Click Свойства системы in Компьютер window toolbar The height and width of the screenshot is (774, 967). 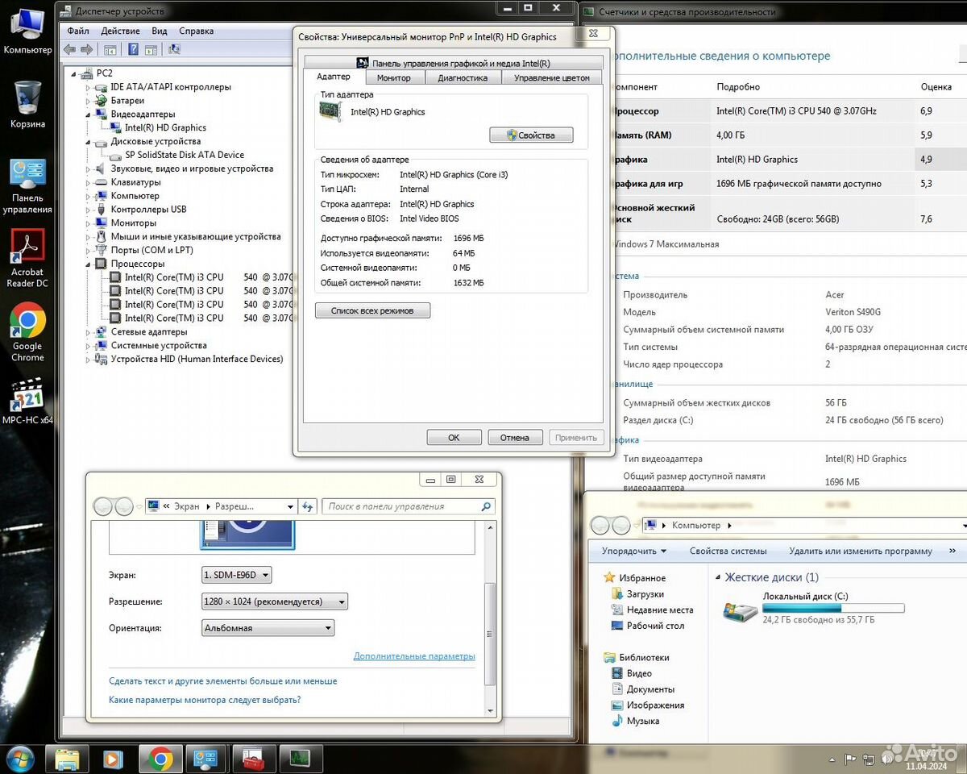[x=728, y=551]
